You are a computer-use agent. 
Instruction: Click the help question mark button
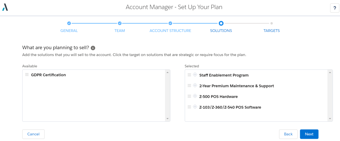[334, 8]
